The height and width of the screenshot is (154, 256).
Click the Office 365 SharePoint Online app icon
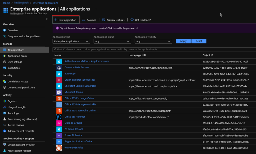coord(59,111)
